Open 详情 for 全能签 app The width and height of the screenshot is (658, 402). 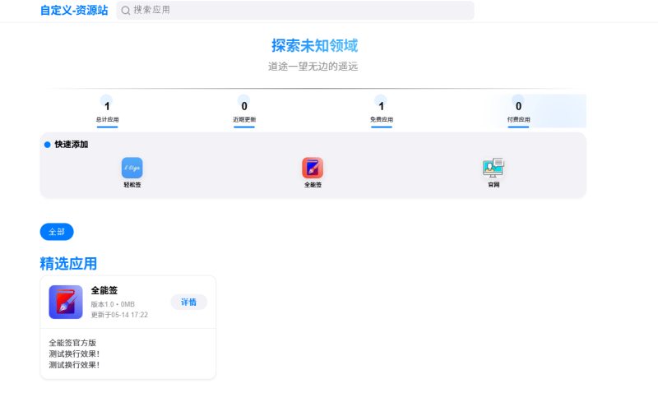(189, 303)
